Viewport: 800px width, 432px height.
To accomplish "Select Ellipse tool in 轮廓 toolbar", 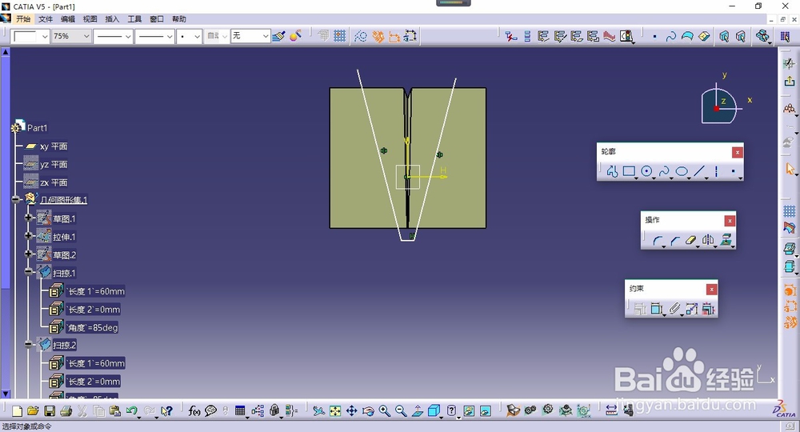I will coord(682,171).
